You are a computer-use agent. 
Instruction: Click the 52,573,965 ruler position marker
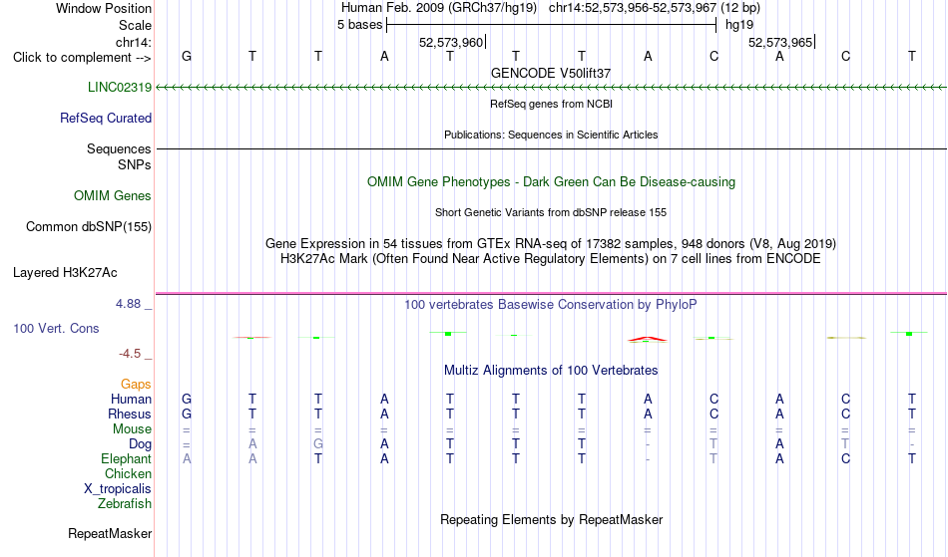pos(780,42)
